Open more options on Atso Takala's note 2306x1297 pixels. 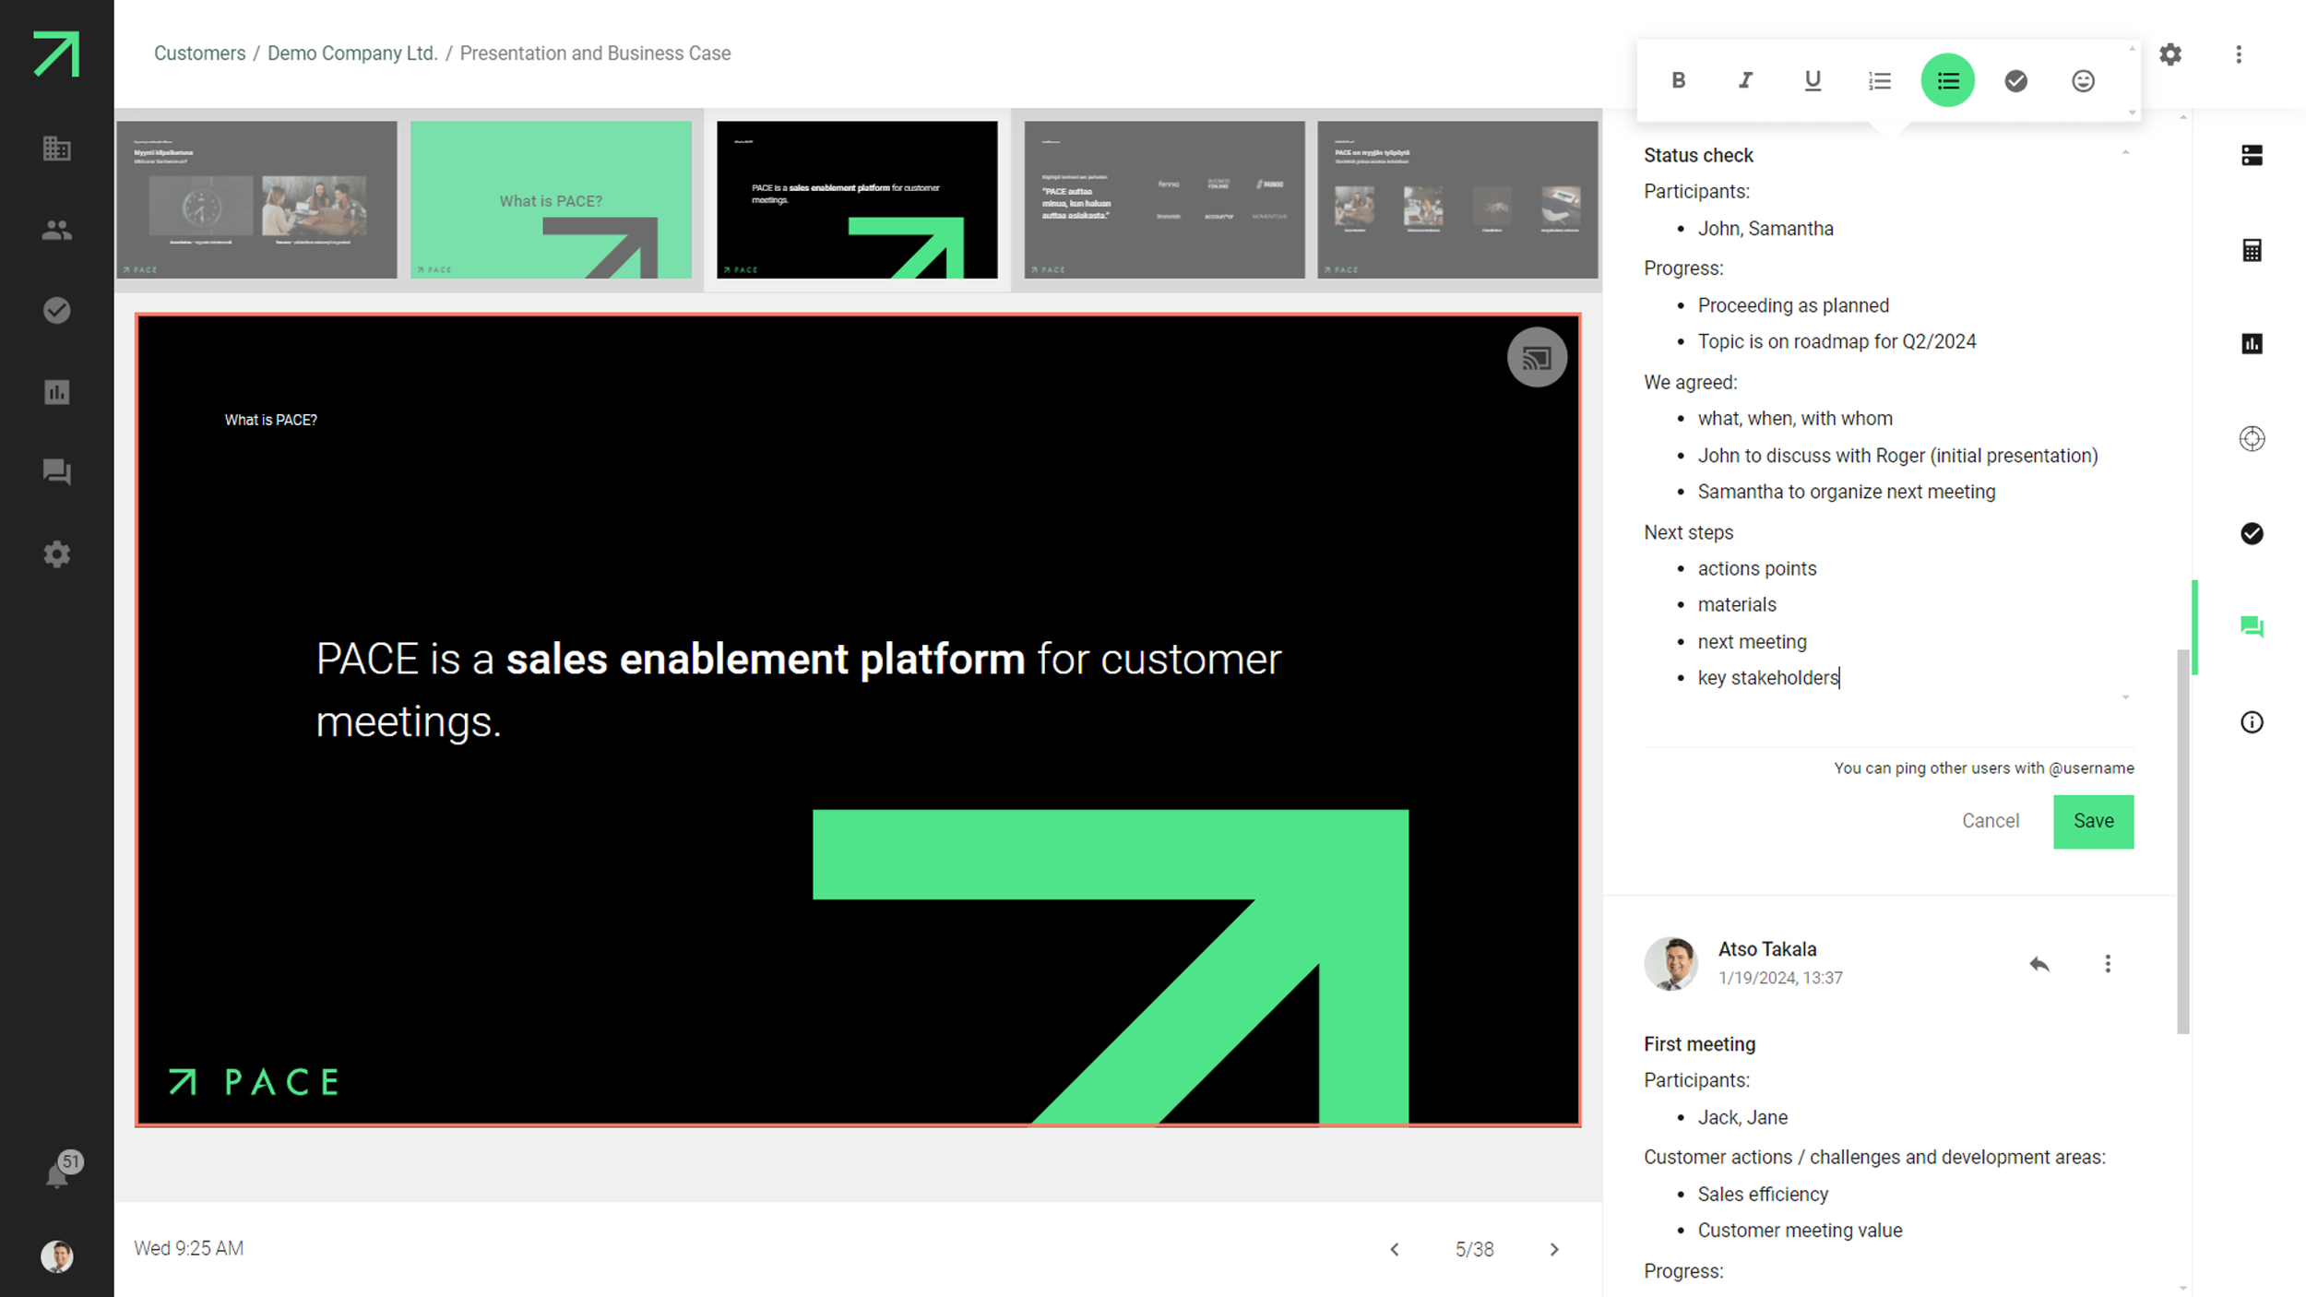point(2108,964)
